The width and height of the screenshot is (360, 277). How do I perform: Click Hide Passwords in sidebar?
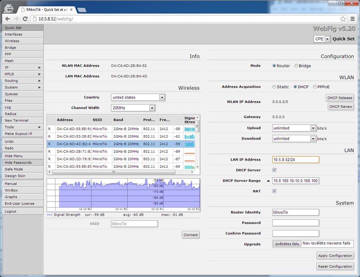click(23, 163)
